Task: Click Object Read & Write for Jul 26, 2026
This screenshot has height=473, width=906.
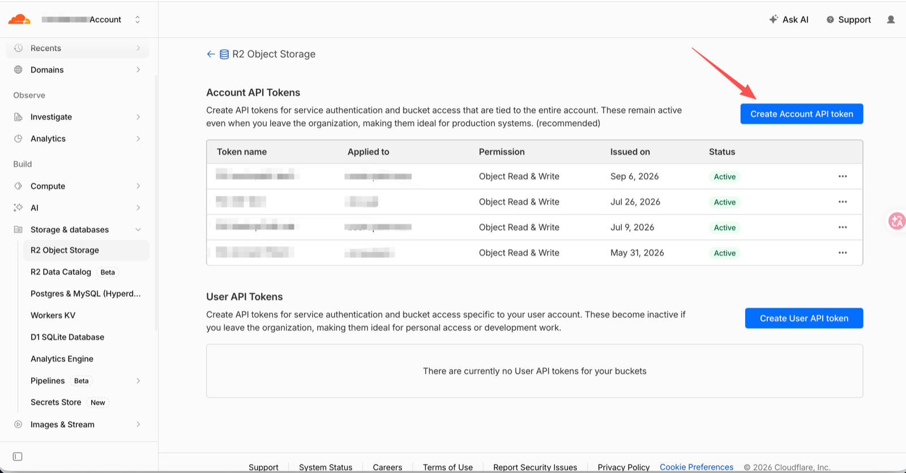Action: [519, 202]
